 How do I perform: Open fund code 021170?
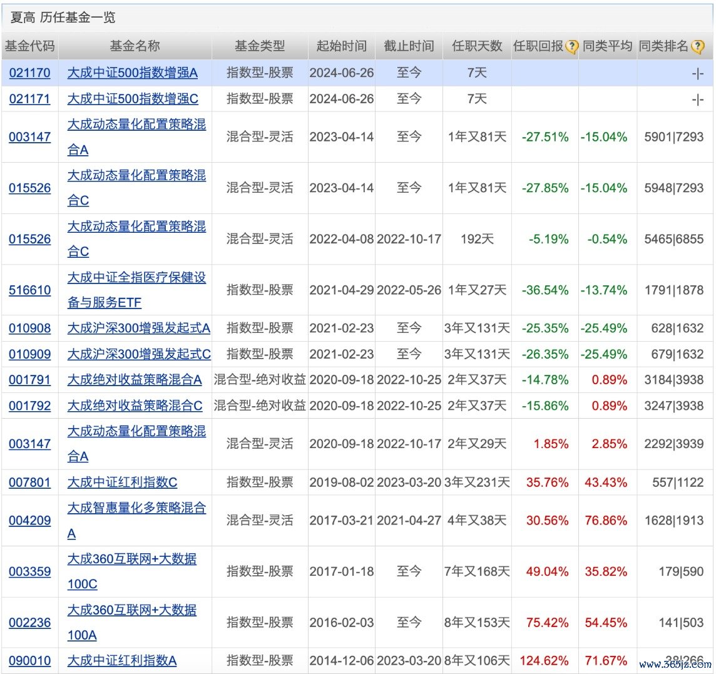coord(29,73)
